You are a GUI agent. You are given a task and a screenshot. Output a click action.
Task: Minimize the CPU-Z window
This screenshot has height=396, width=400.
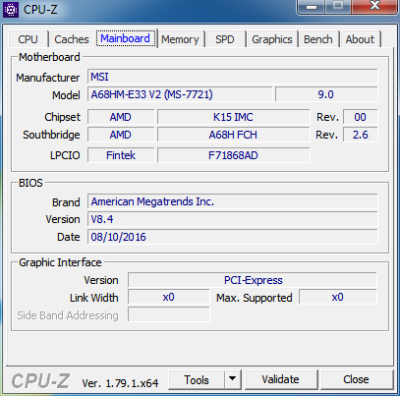311,7
